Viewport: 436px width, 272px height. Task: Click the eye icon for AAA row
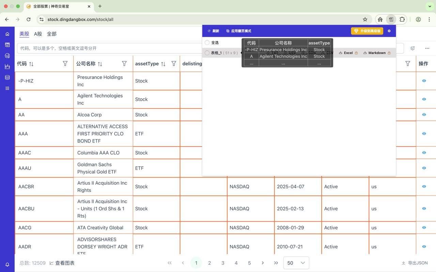click(424, 134)
